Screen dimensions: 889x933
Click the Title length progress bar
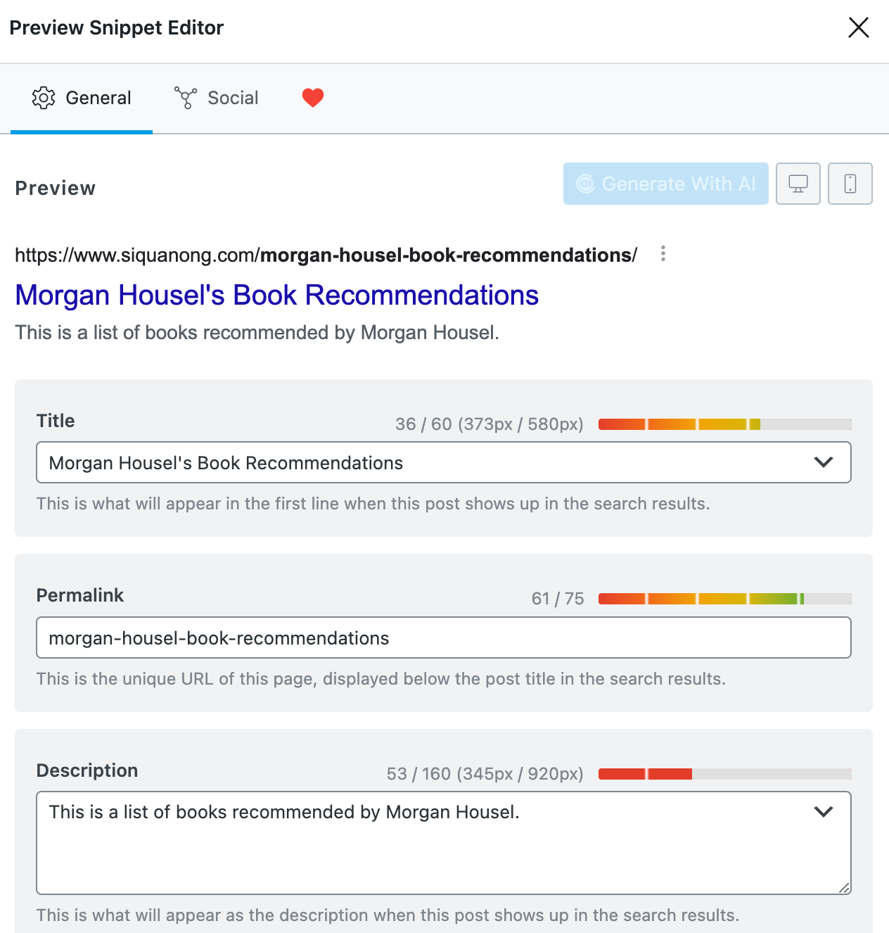724,424
